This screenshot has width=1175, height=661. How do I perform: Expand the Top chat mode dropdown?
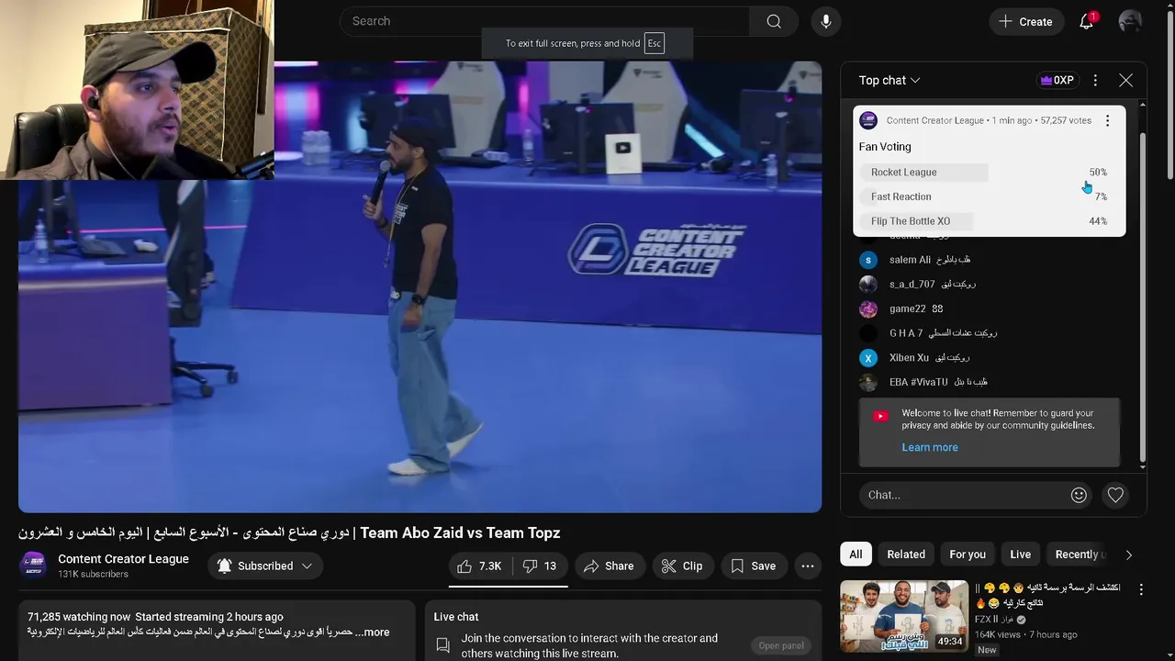pos(890,81)
